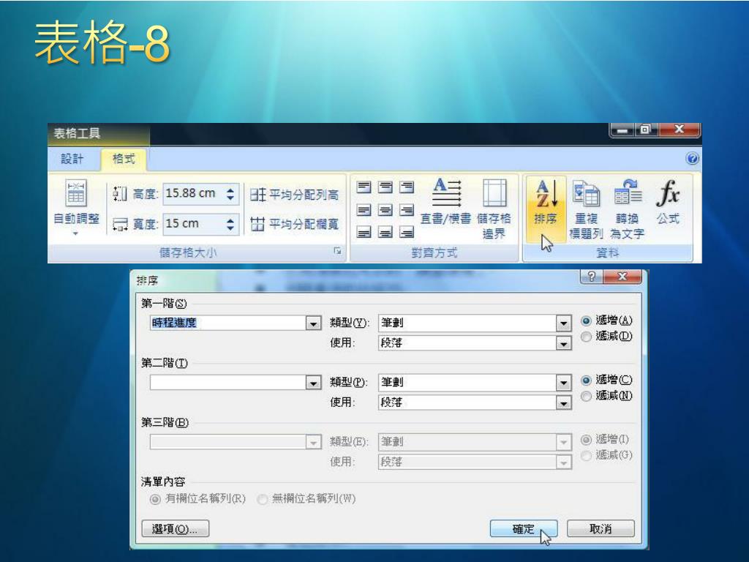Align cell text middle right
The height and width of the screenshot is (562, 749).
click(407, 210)
